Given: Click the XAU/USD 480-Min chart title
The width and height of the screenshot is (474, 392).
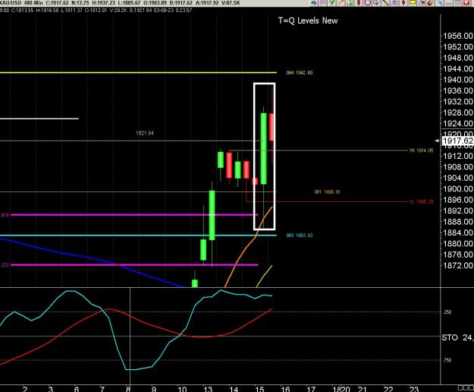Looking at the screenshot, I should [21, 3].
